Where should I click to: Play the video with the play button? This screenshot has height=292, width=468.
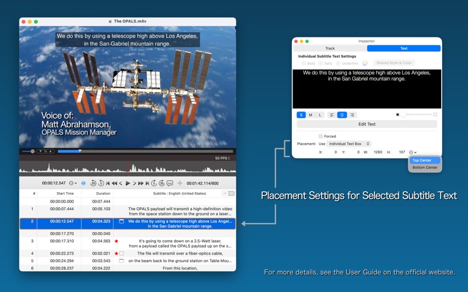click(128, 183)
